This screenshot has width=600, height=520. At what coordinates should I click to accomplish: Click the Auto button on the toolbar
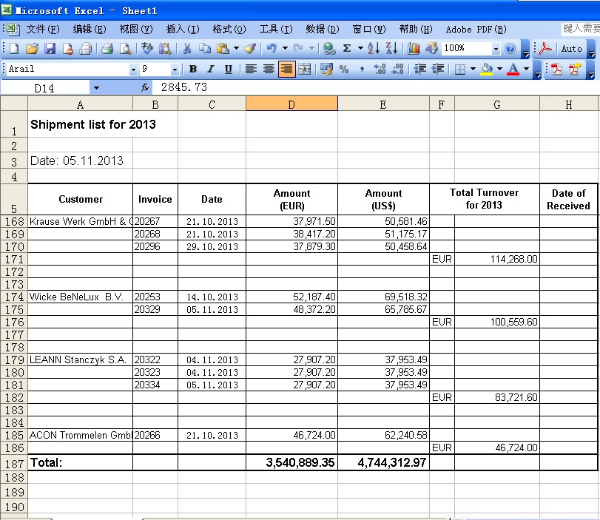point(571,49)
